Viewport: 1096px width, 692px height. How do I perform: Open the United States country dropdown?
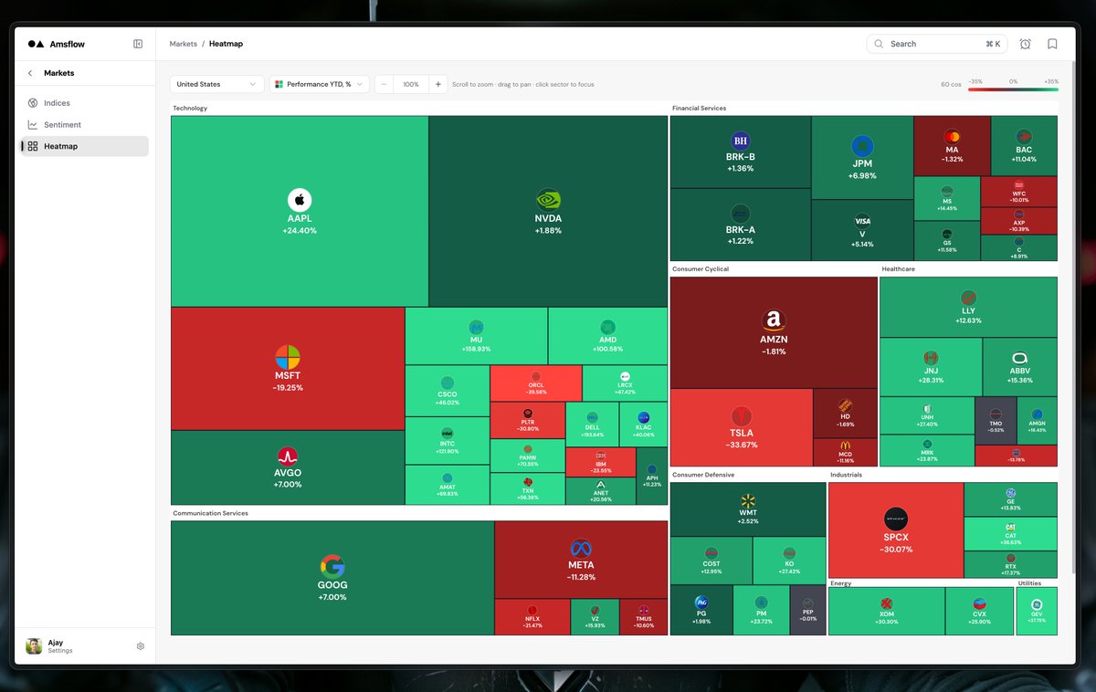coord(217,84)
